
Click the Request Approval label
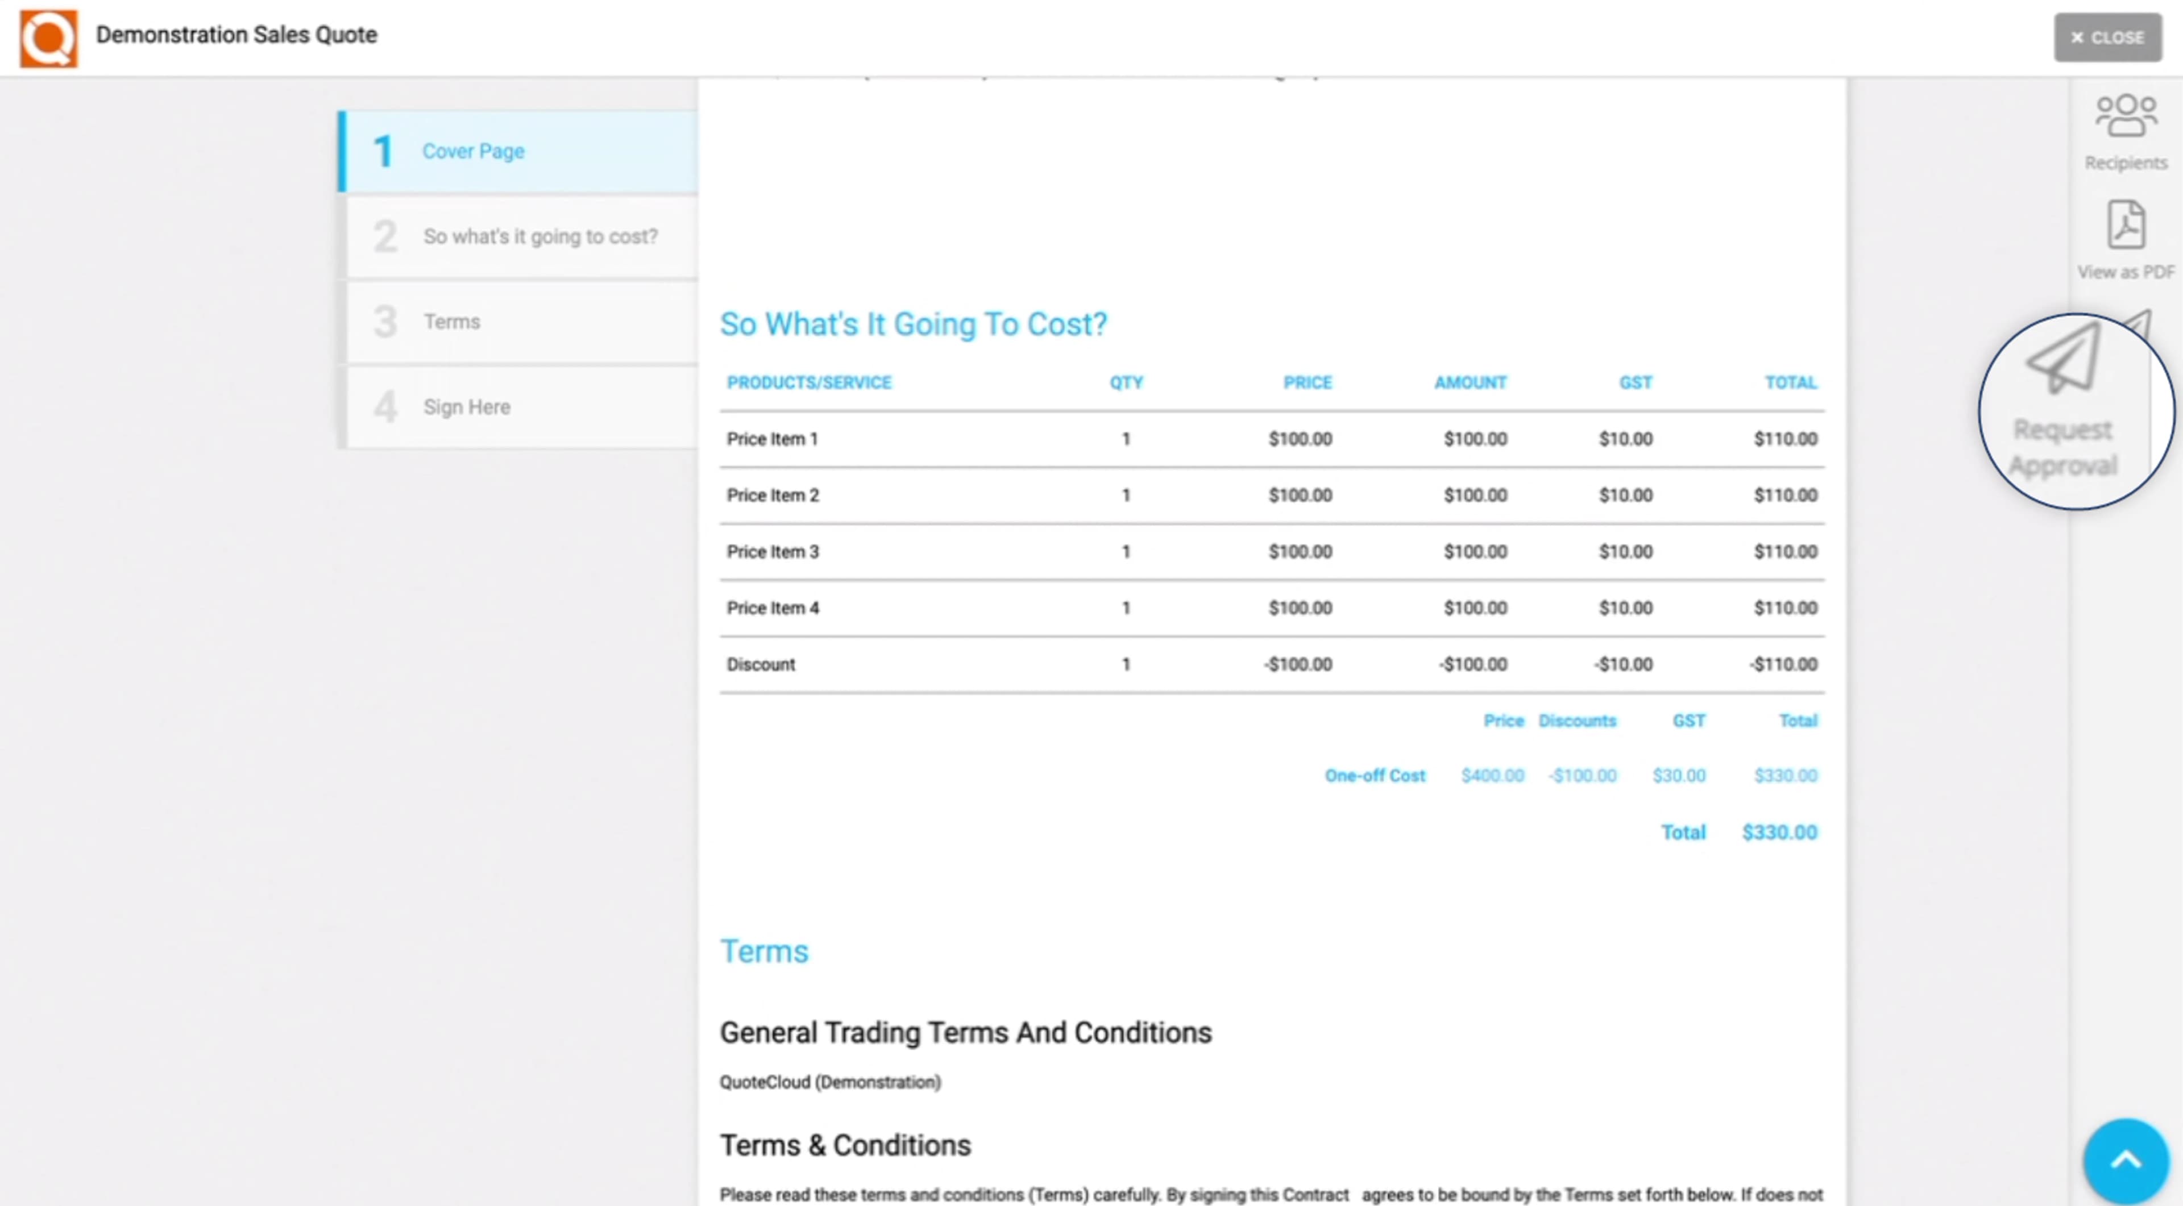click(2064, 447)
